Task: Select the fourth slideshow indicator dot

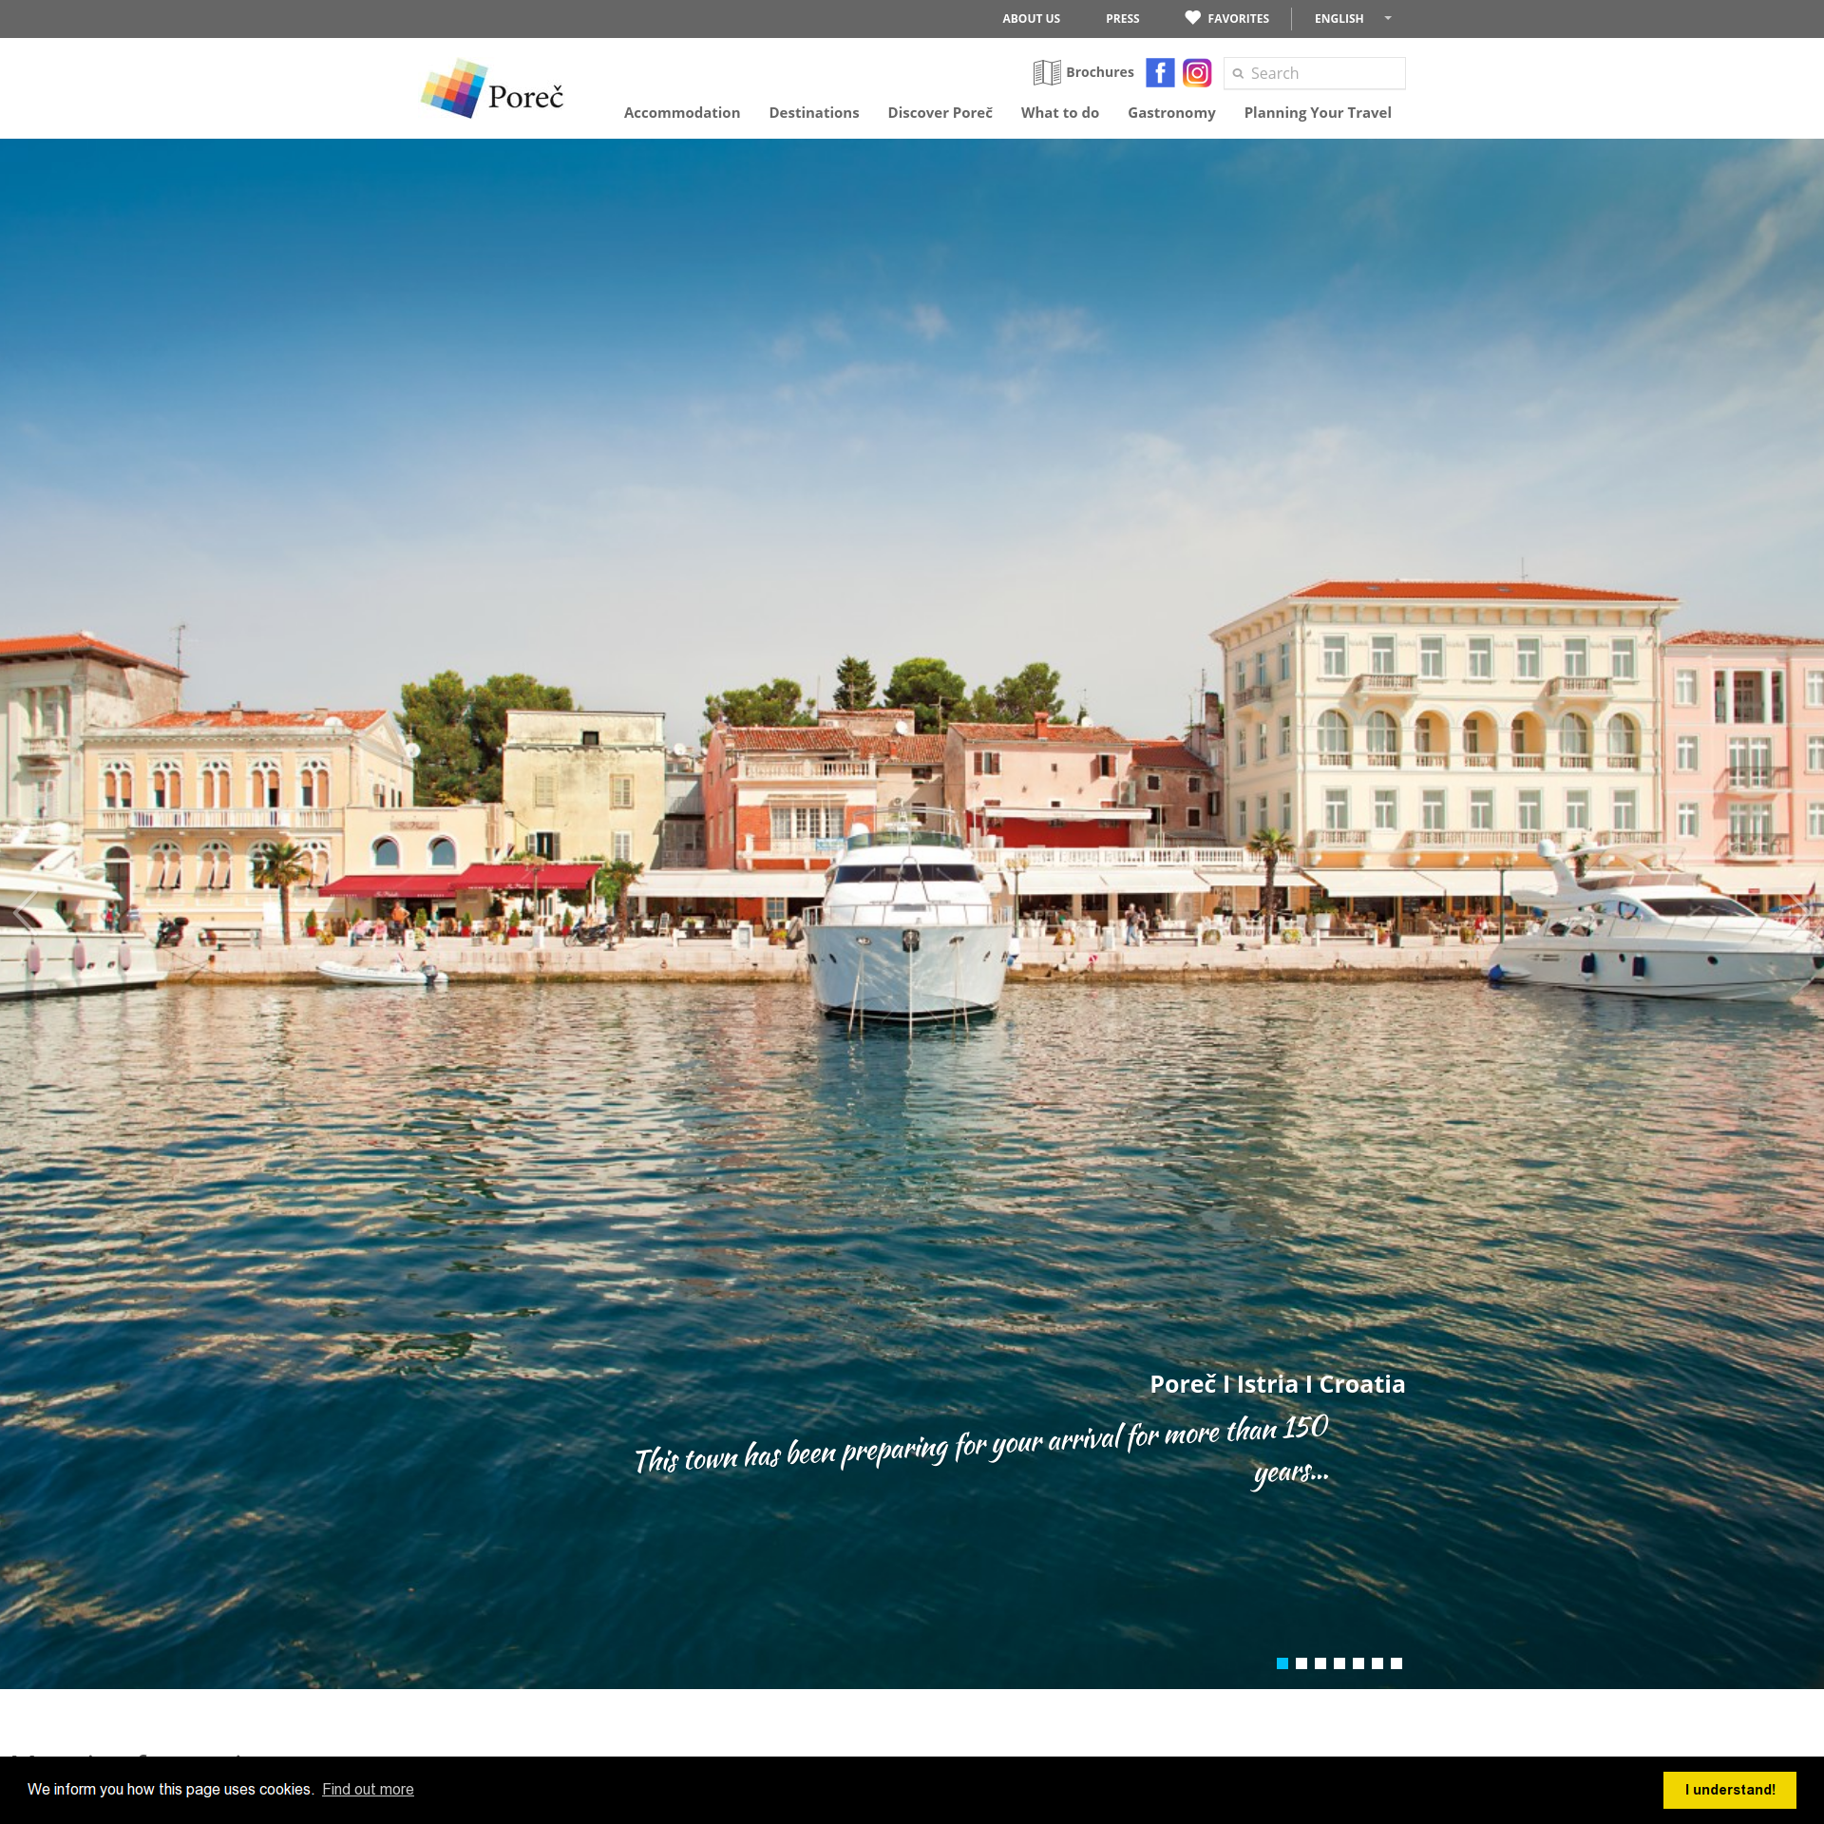Action: pos(1339,1663)
